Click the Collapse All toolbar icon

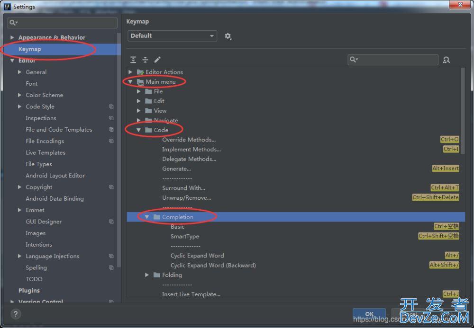tap(145, 60)
